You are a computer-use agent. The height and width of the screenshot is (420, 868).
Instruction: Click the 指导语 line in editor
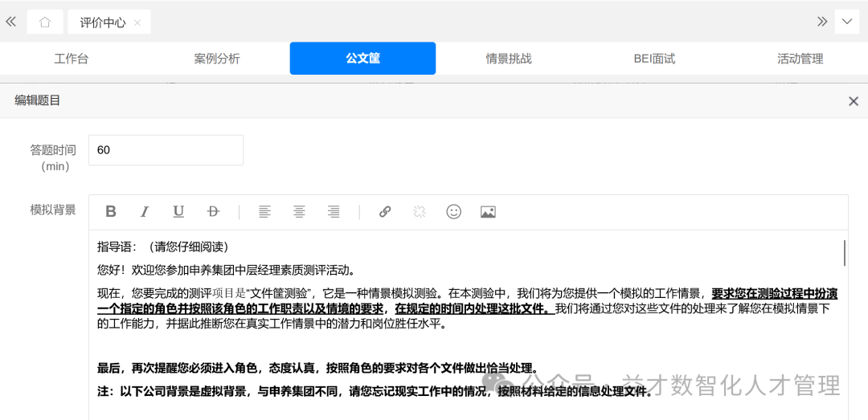click(163, 247)
